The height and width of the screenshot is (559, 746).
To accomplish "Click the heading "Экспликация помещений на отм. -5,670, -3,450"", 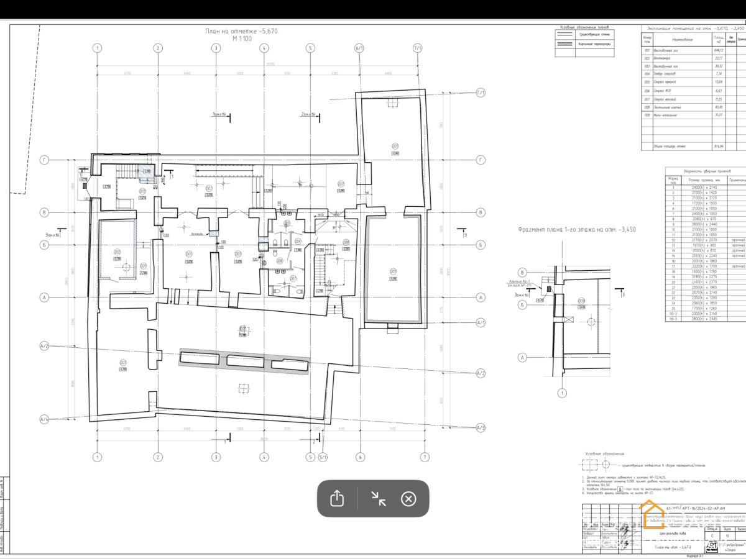I will point(696,29).
